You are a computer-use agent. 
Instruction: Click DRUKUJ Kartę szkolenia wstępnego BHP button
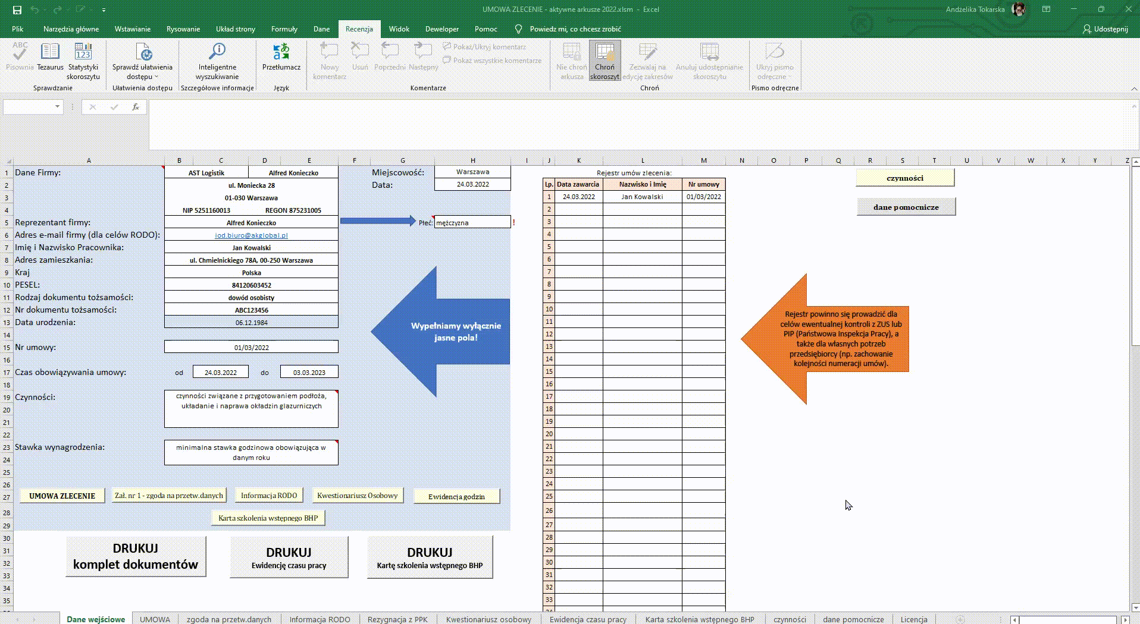[430, 557]
